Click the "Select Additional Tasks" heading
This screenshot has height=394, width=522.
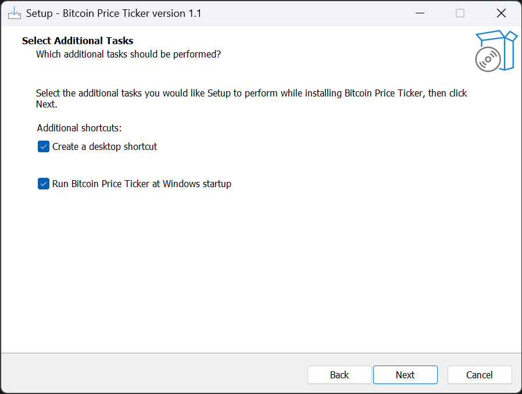pos(78,41)
